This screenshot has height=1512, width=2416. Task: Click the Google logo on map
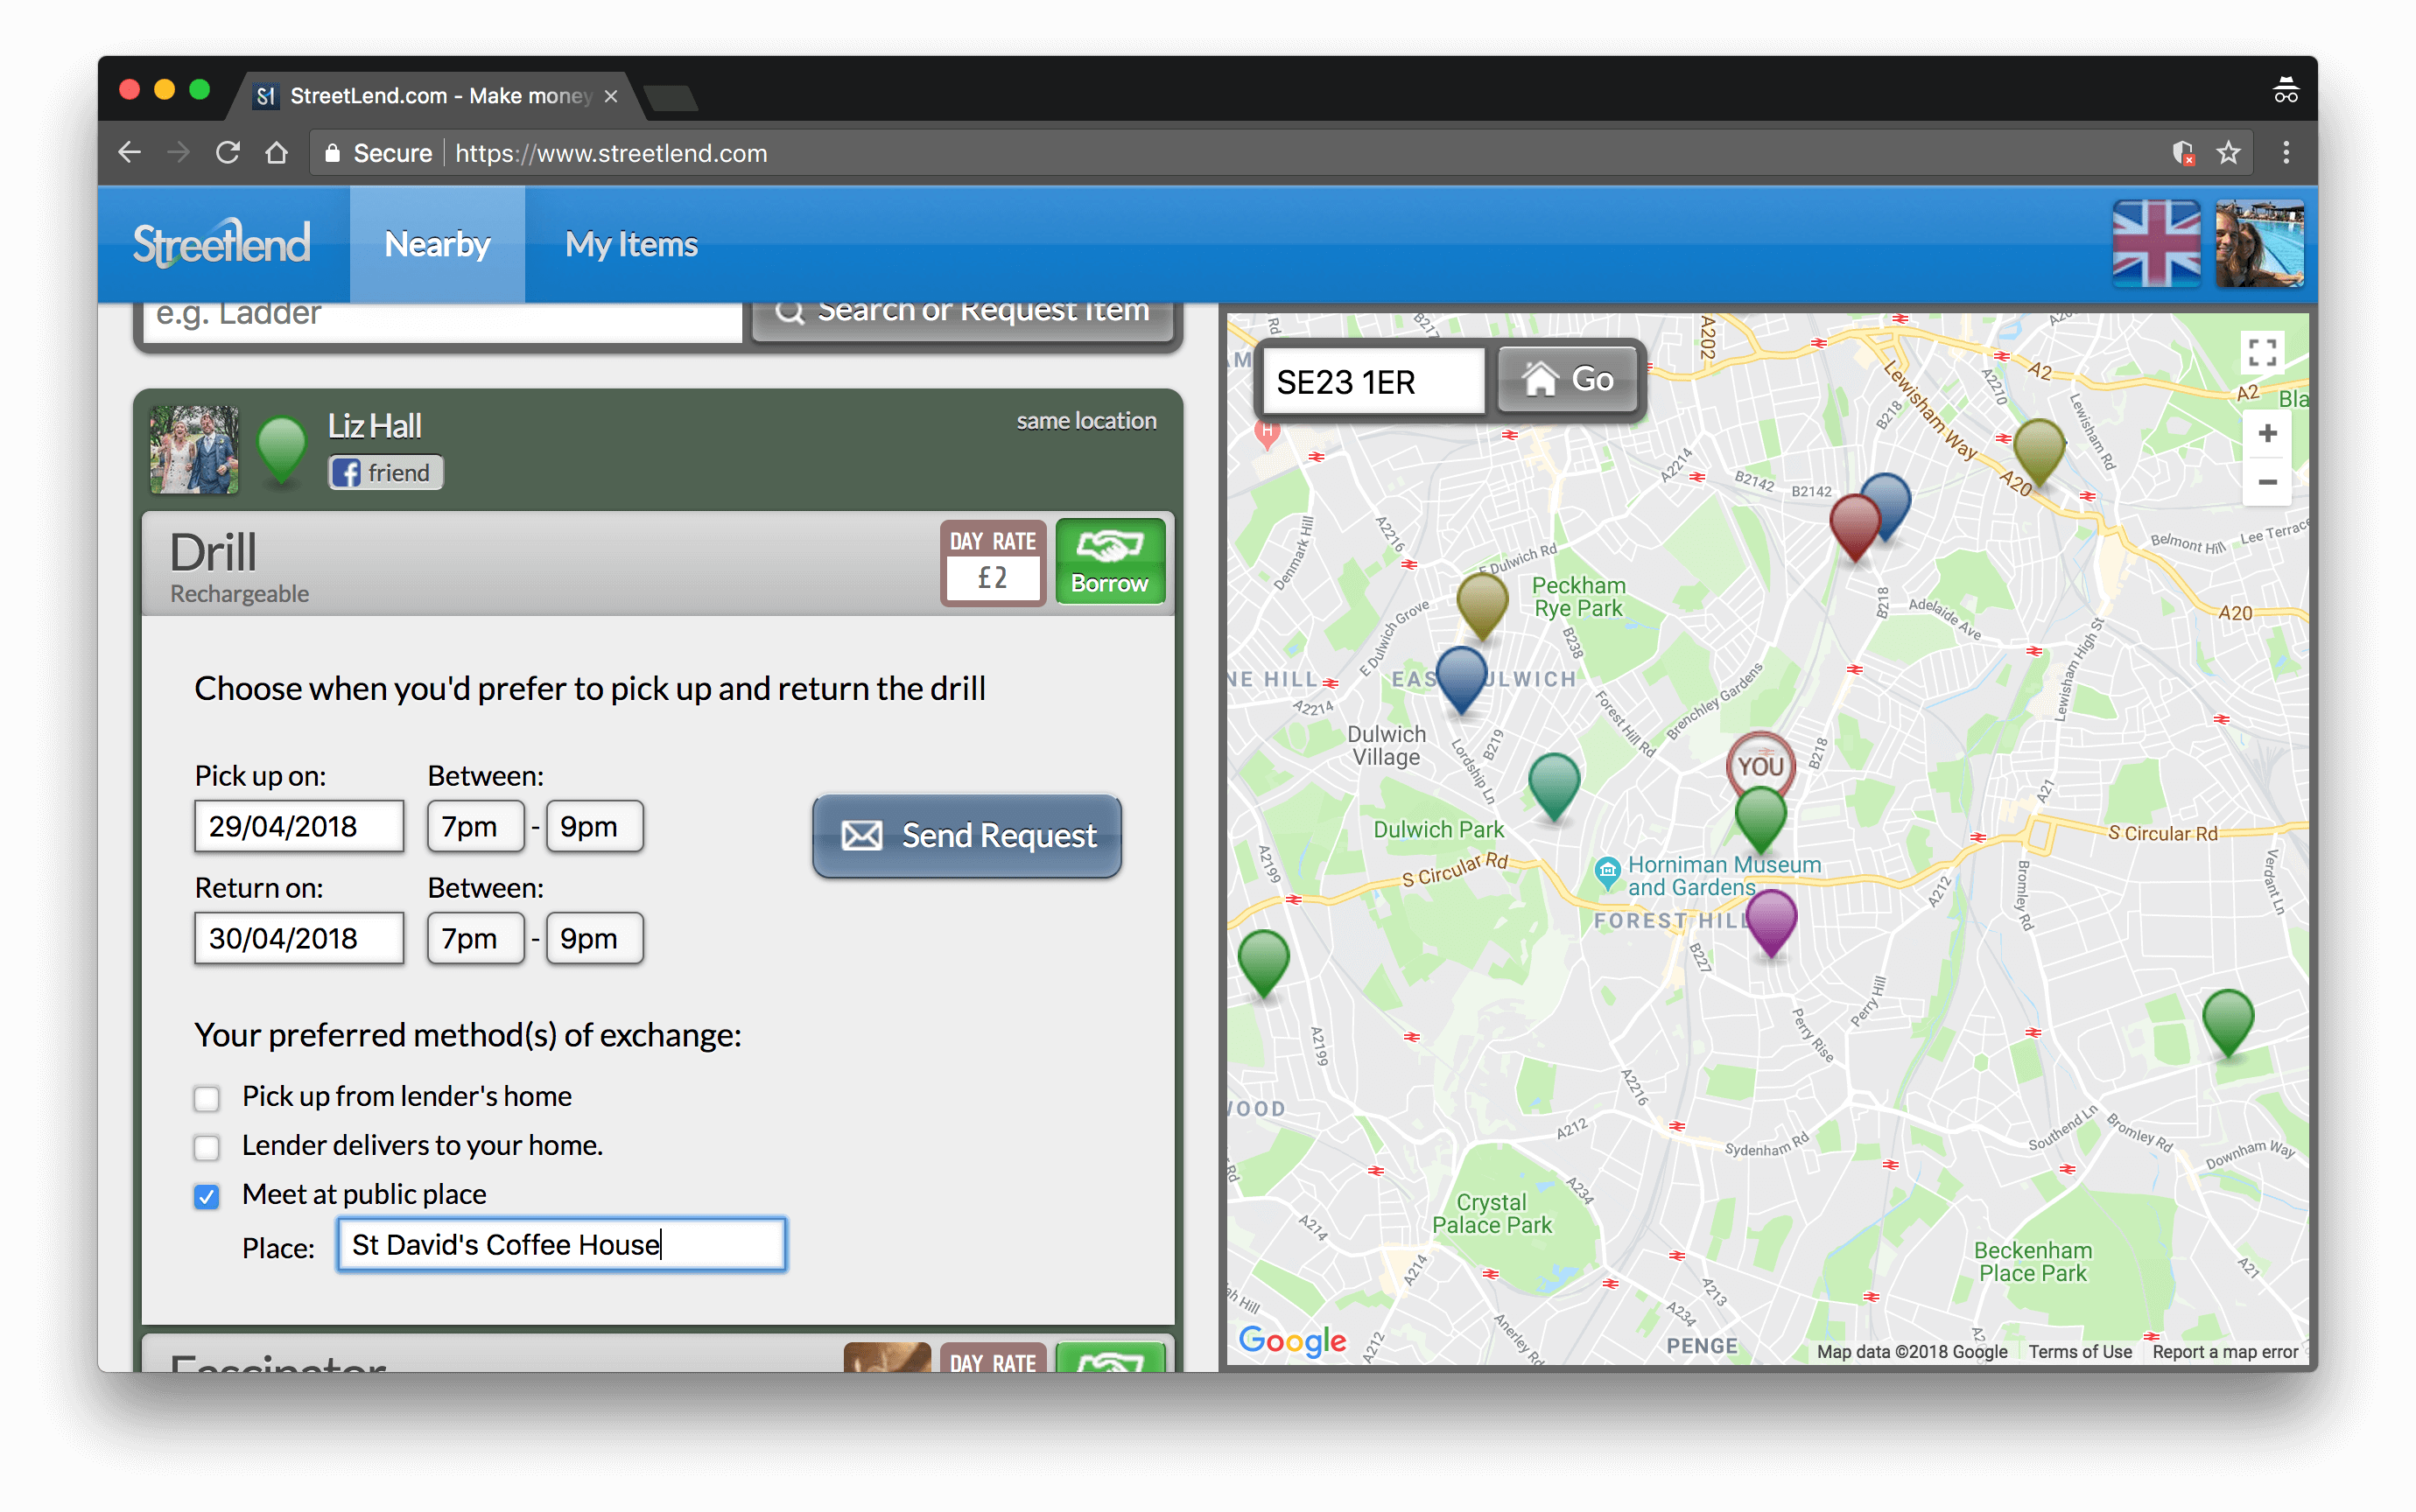pos(1291,1340)
